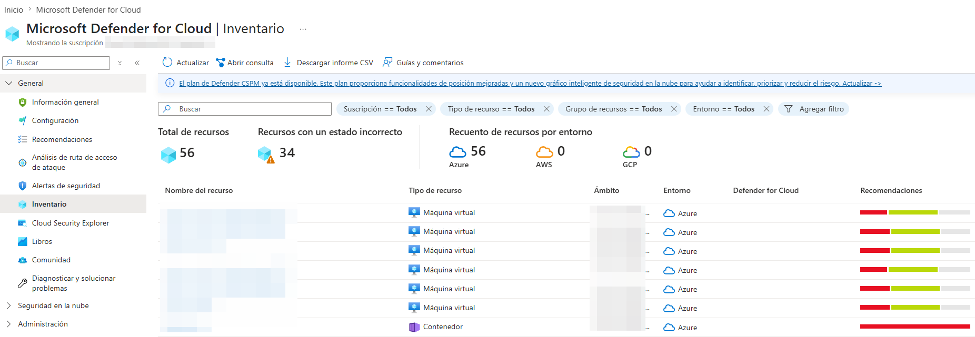The width and height of the screenshot is (975, 337).
Task: Click the Recomendaciones checklist icon
Action: [22, 139]
